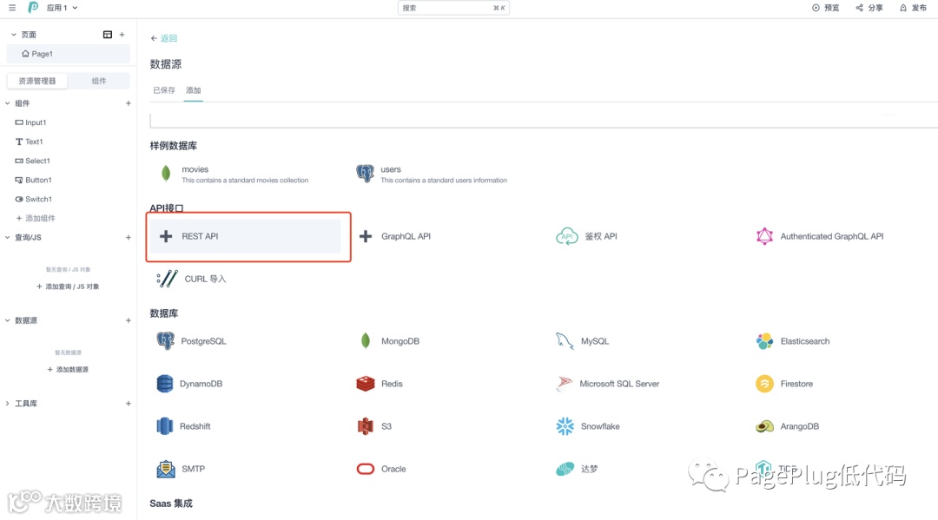Focus the 搜索 search box
The height and width of the screenshot is (520, 938).
[x=453, y=8]
